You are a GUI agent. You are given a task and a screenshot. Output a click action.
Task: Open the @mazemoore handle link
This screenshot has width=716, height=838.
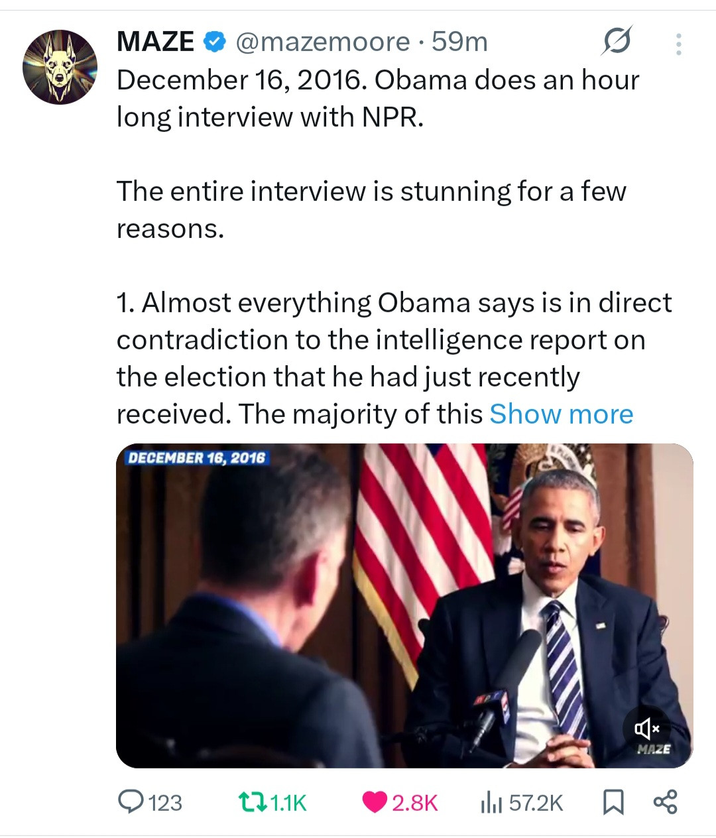point(322,42)
